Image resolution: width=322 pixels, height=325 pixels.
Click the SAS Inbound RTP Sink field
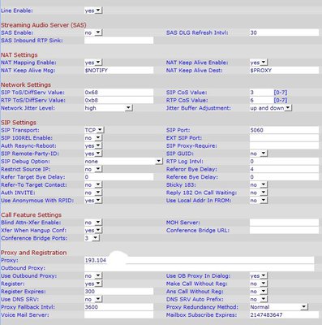coord(118,41)
